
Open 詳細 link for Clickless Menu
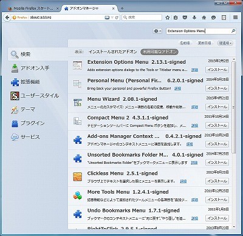[183, 181]
